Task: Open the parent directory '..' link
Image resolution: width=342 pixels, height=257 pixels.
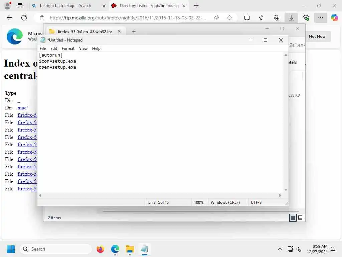Action: tap(19, 100)
